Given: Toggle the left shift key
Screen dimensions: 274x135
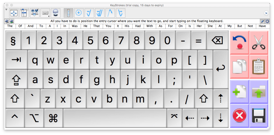Looking at the screenshot, I should tap(15, 99).
